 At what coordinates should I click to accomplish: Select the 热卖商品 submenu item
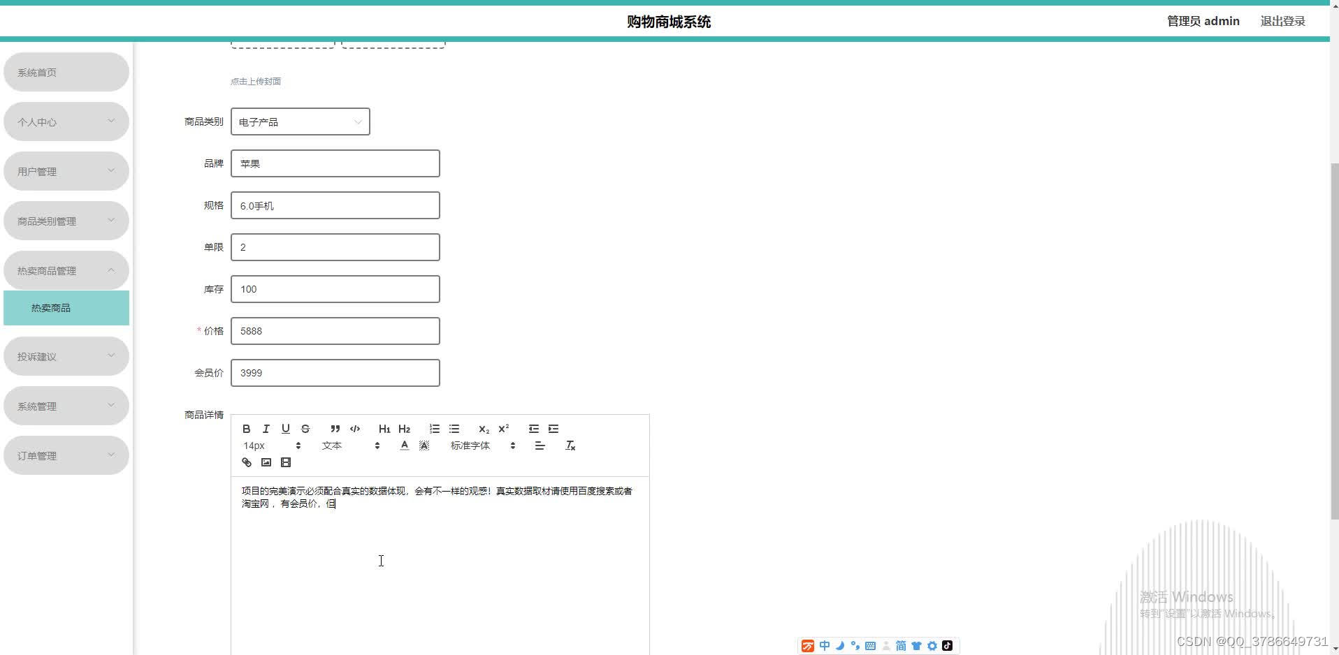pos(66,308)
